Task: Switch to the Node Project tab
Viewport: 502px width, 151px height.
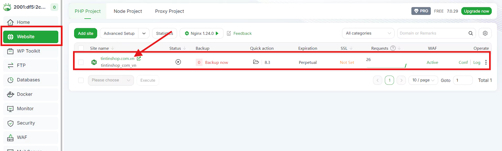Action: pyautogui.click(x=128, y=11)
